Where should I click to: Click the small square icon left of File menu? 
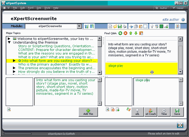point(4,8)
